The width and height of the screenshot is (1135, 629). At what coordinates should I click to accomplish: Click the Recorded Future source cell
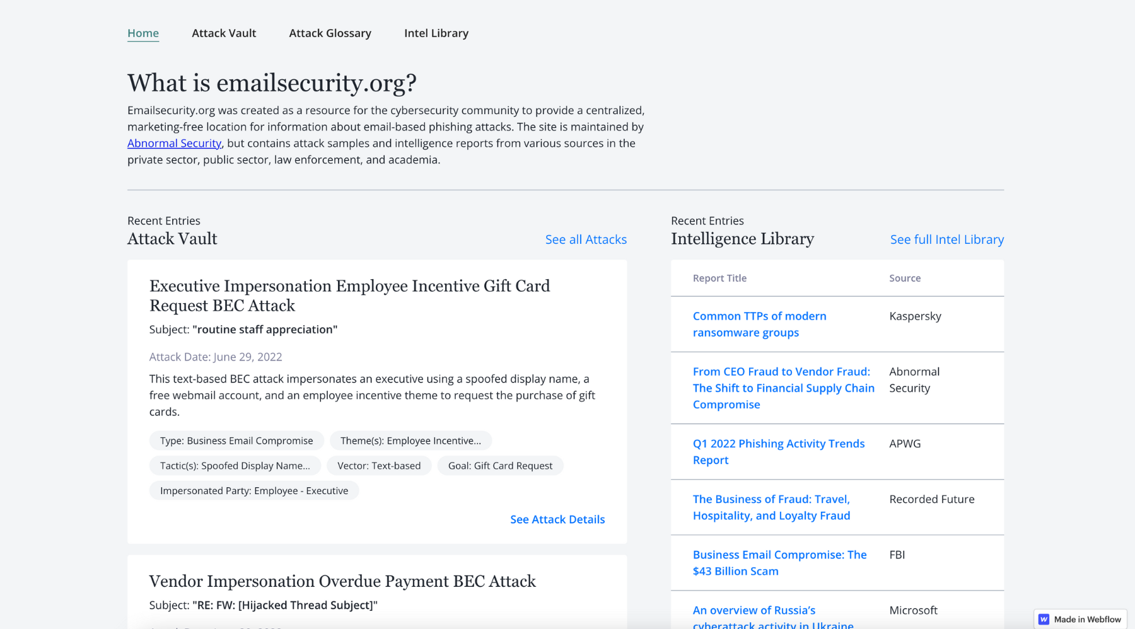932,499
